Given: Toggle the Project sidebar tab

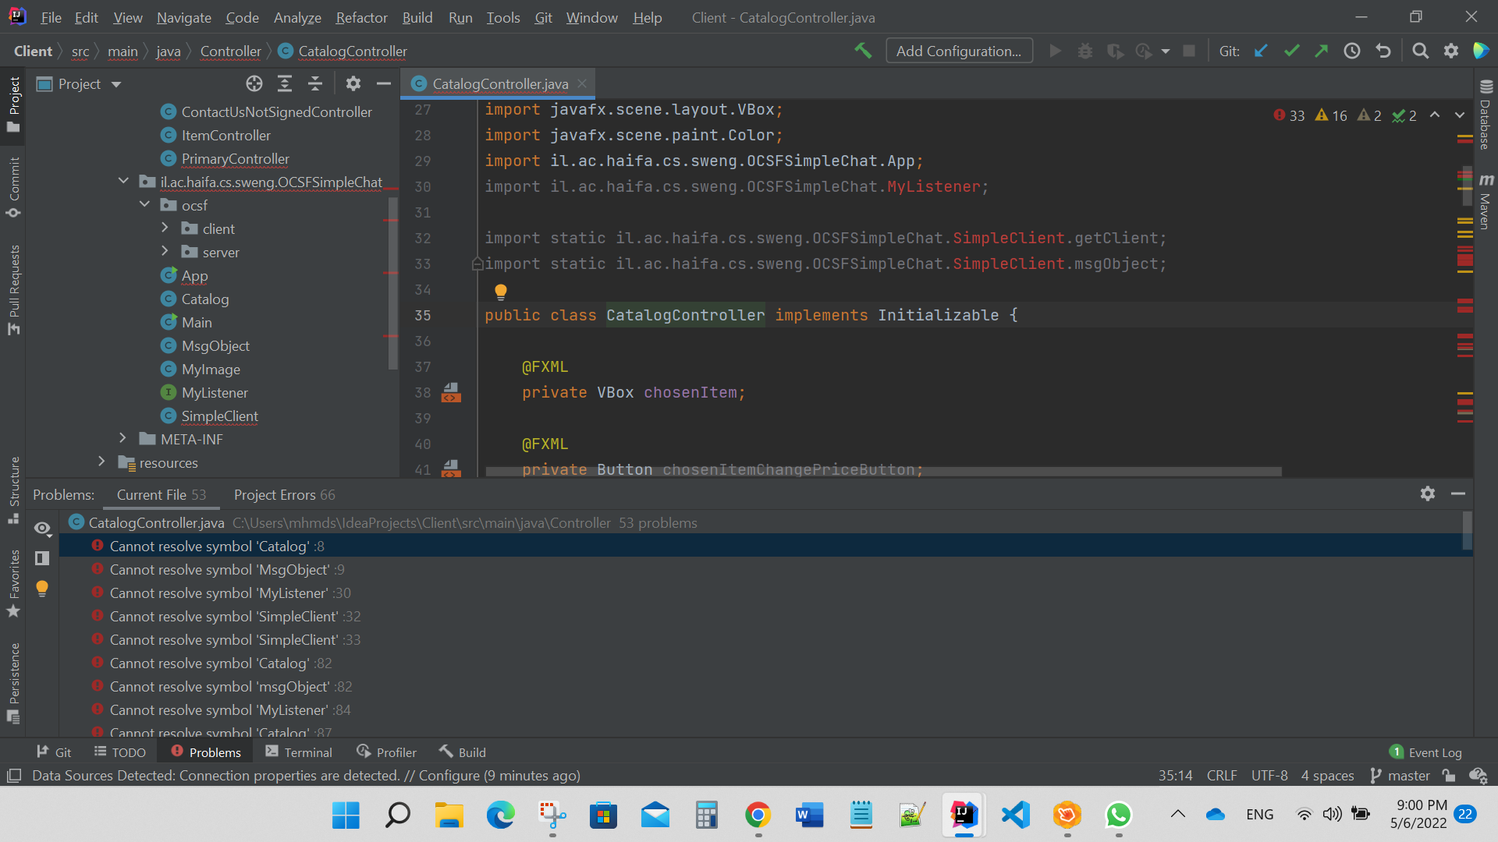Looking at the screenshot, I should pos(14,104).
